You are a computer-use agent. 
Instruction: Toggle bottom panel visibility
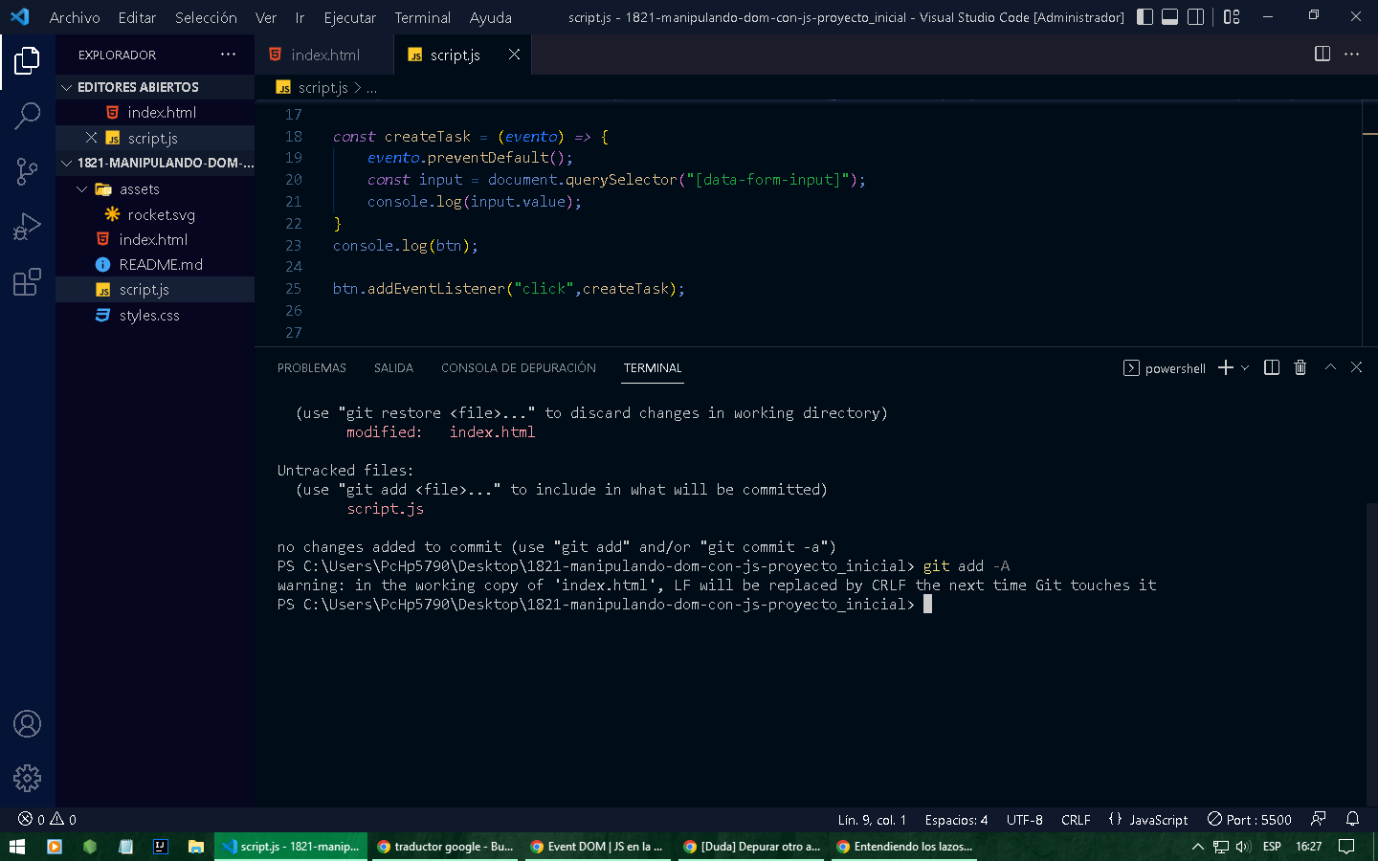pos(1169,16)
